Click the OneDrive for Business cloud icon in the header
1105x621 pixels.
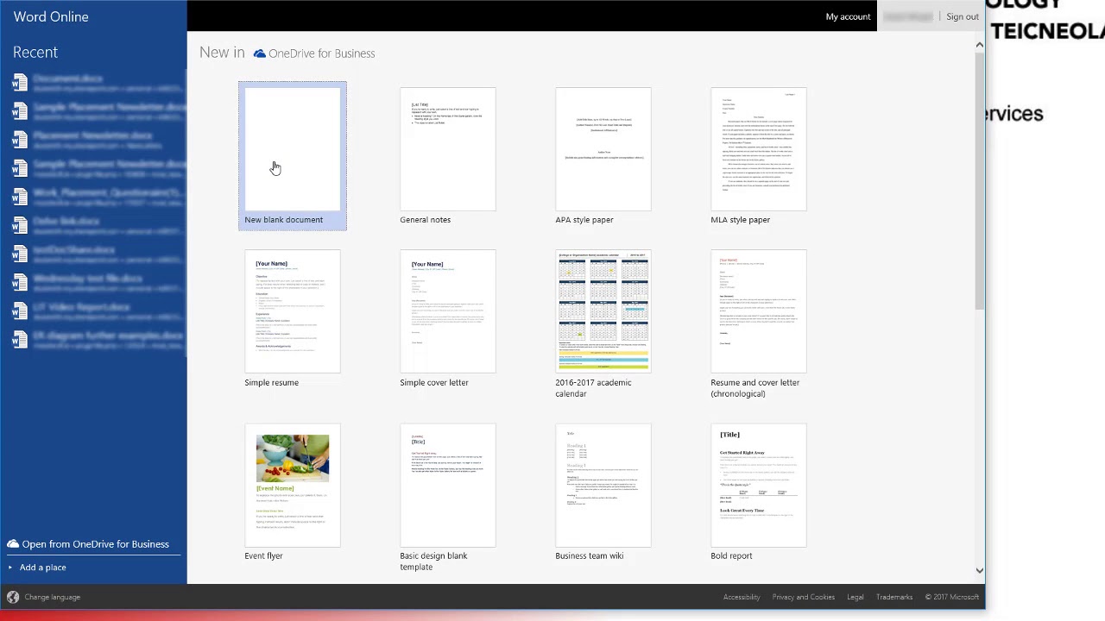260,53
